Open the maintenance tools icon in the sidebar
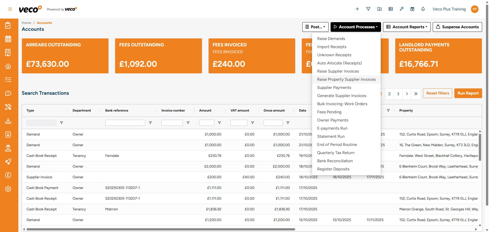Viewport: 489px width, 232px height. pyautogui.click(x=8, y=107)
